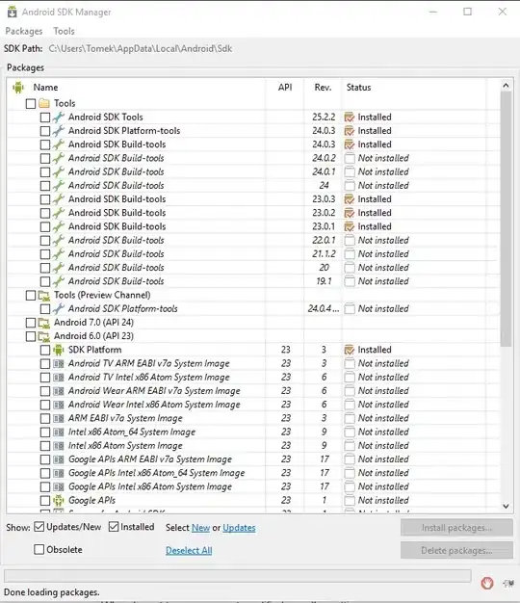Click the 25.2.2 revision cell
The image size is (520, 603).
point(324,117)
